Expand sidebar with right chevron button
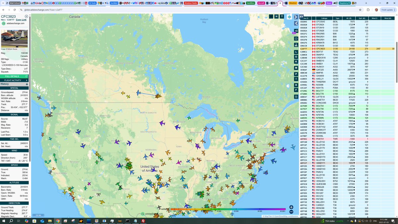The height and width of the screenshot is (224, 398). [x=296, y=16]
